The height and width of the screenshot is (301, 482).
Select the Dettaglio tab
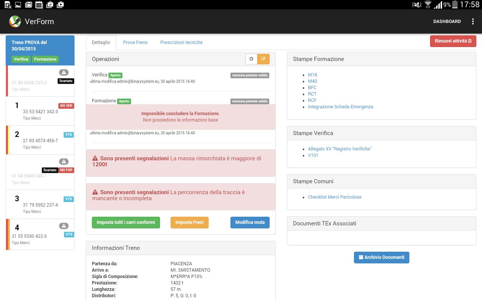101,43
